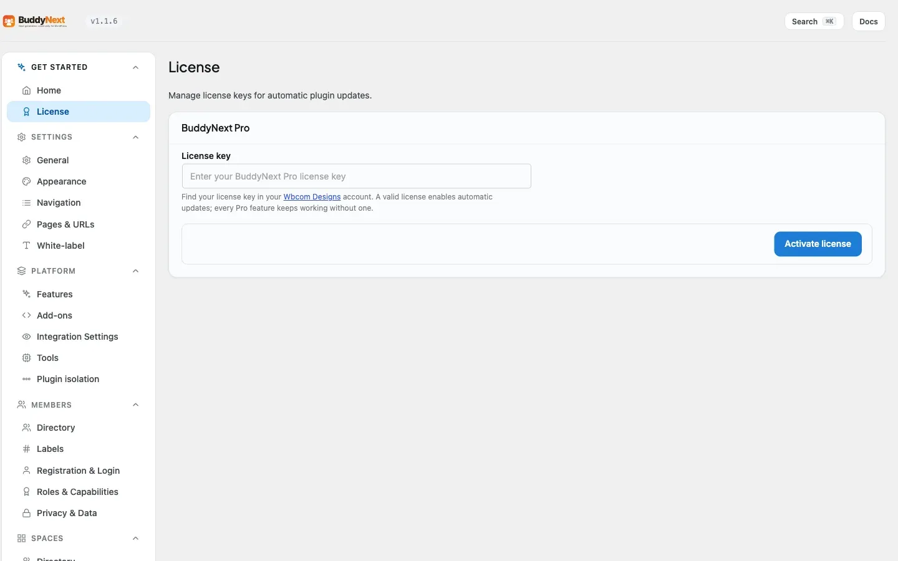This screenshot has height=561, width=898.
Task: Click the Navigation list icon
Action: (x=26, y=203)
